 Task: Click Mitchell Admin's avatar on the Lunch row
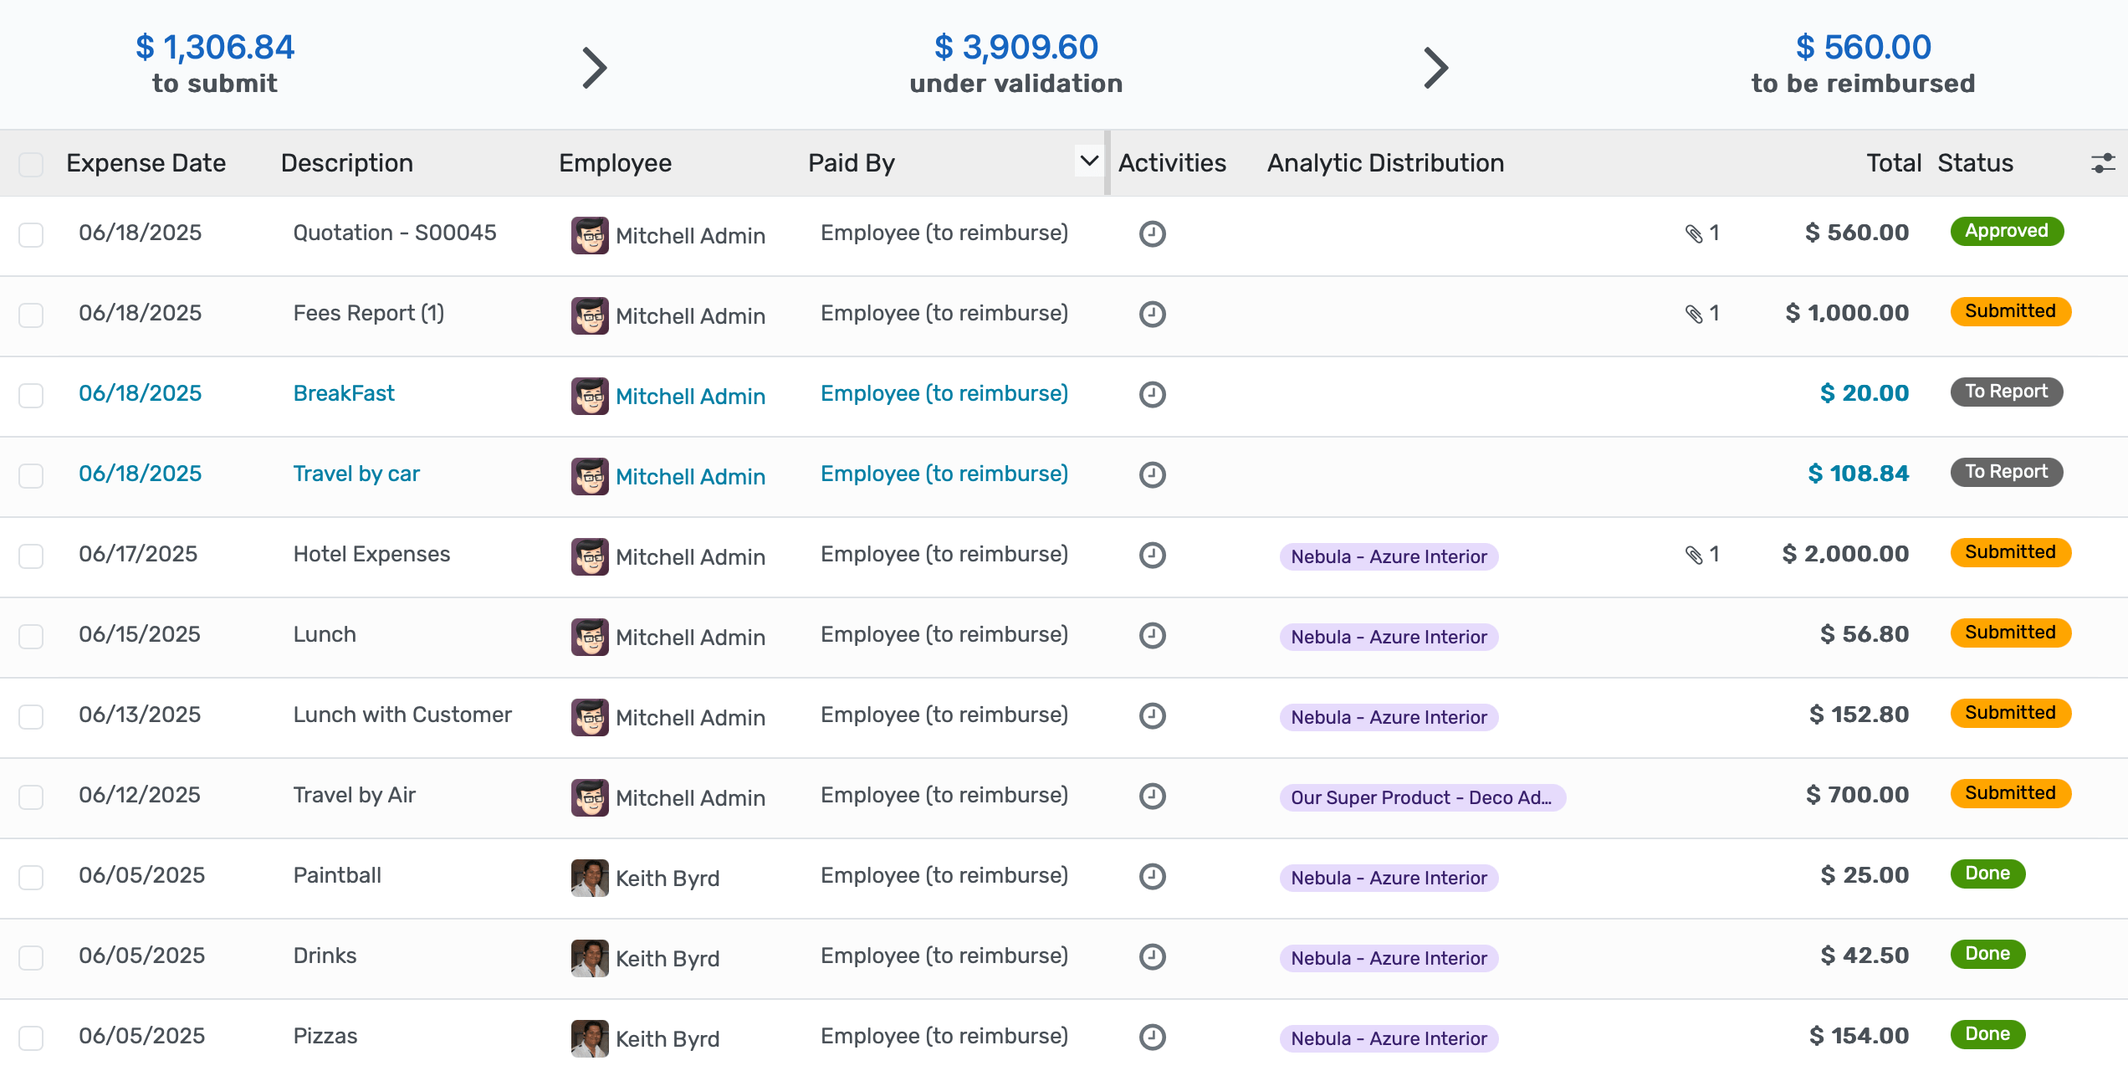tap(589, 637)
